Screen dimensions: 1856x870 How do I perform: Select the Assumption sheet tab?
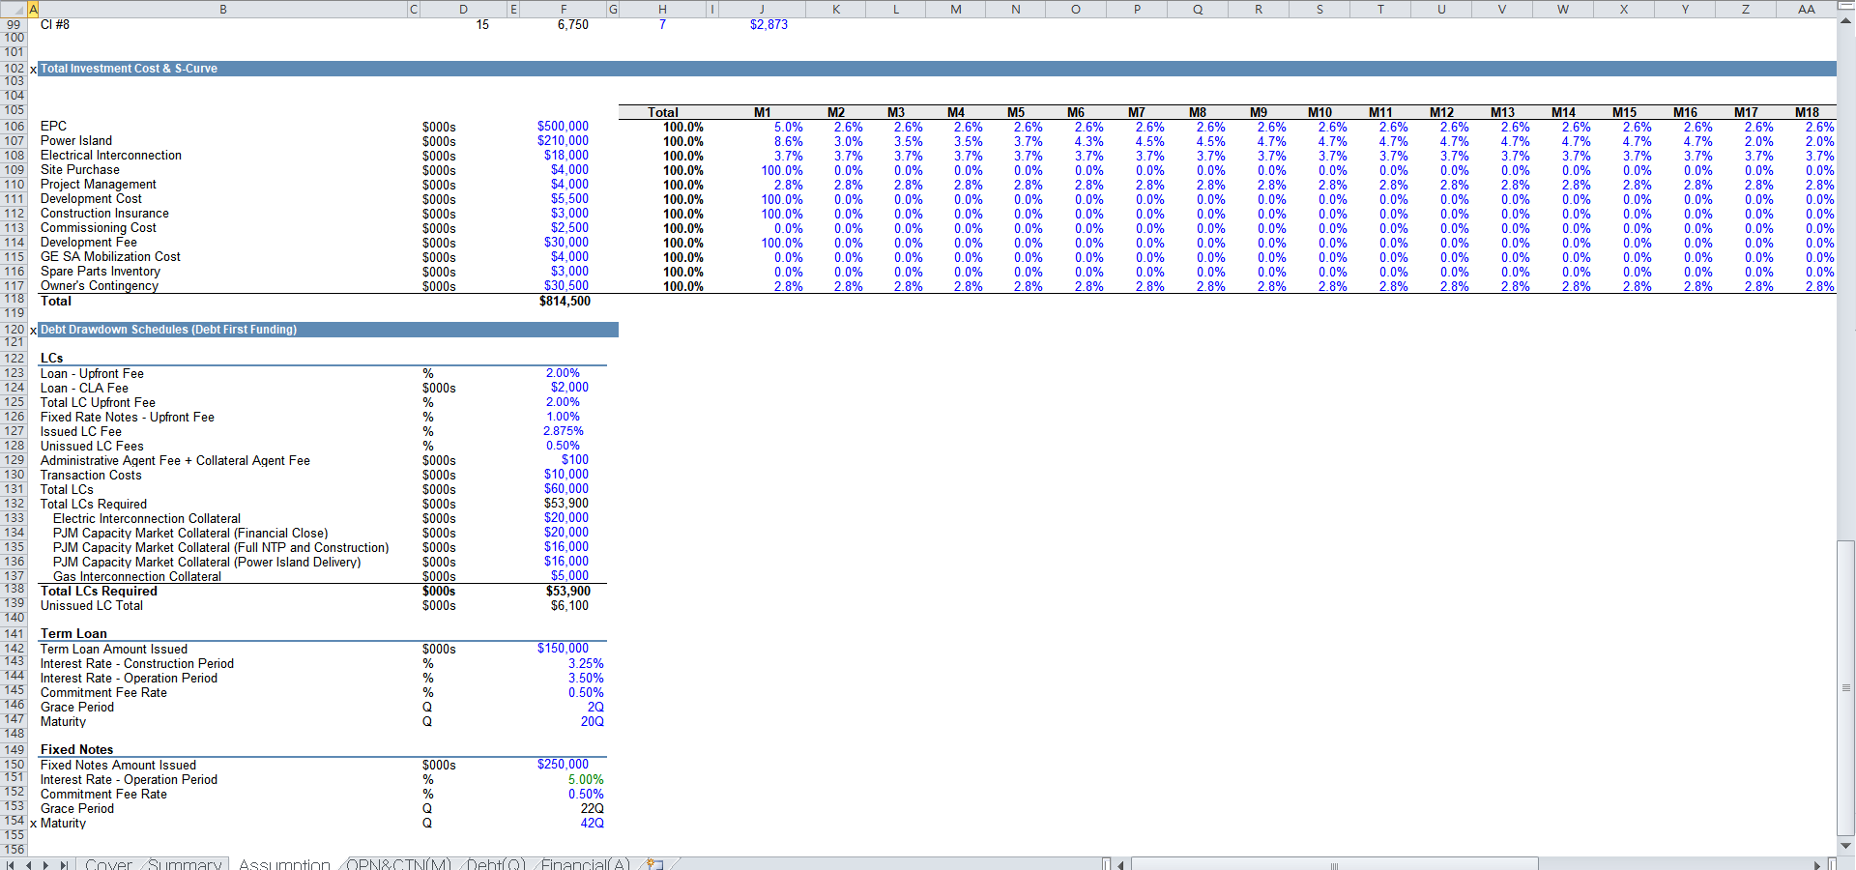pyautogui.click(x=284, y=864)
